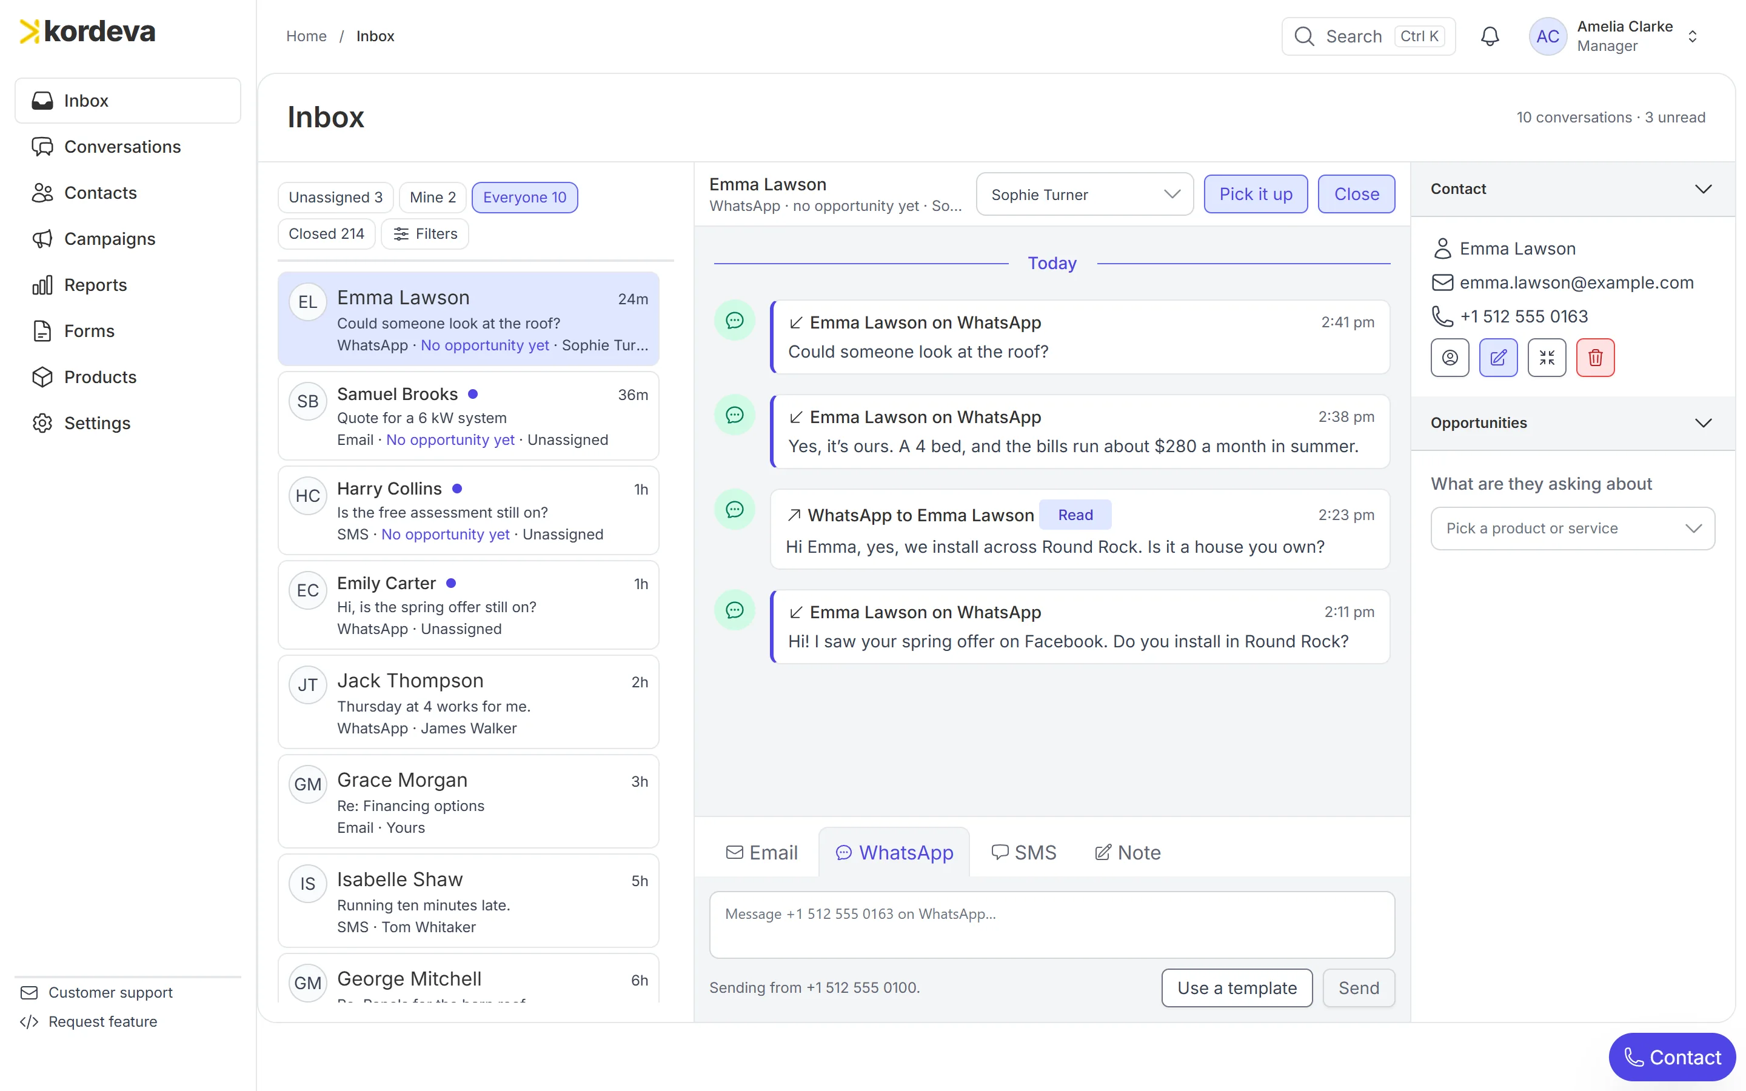Switch to the Note compose tab
This screenshot has height=1091, width=1746.
coord(1128,852)
